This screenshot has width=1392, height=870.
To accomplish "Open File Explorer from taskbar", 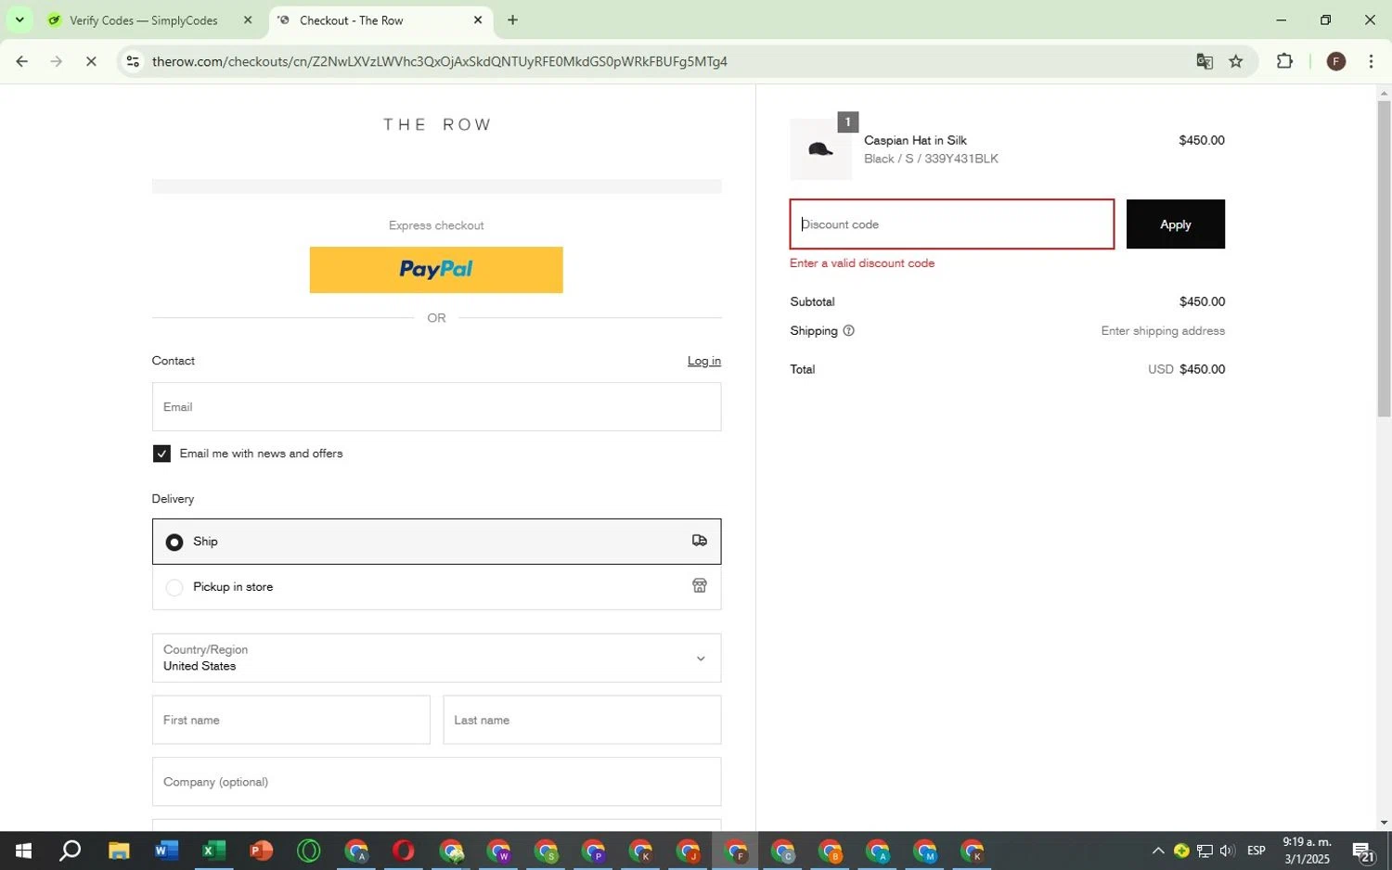I will point(118,851).
